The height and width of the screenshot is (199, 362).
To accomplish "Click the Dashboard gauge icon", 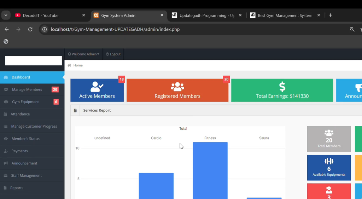I will pyautogui.click(x=6, y=77).
